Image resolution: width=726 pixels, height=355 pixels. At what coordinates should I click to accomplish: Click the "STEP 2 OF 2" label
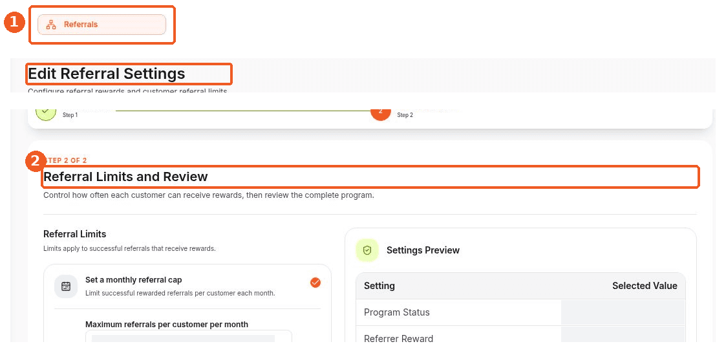coord(65,160)
